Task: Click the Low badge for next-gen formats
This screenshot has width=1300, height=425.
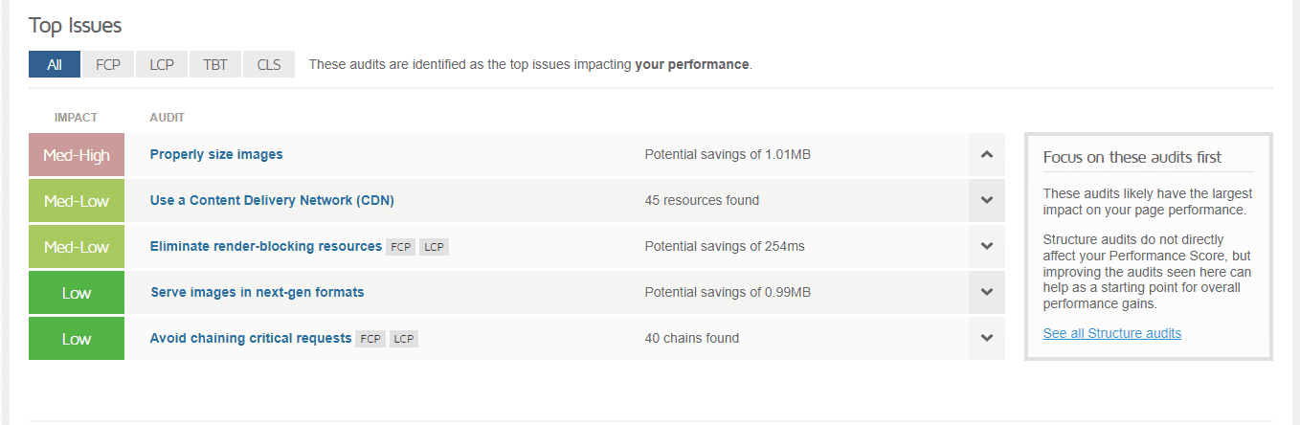Action: [x=77, y=293]
